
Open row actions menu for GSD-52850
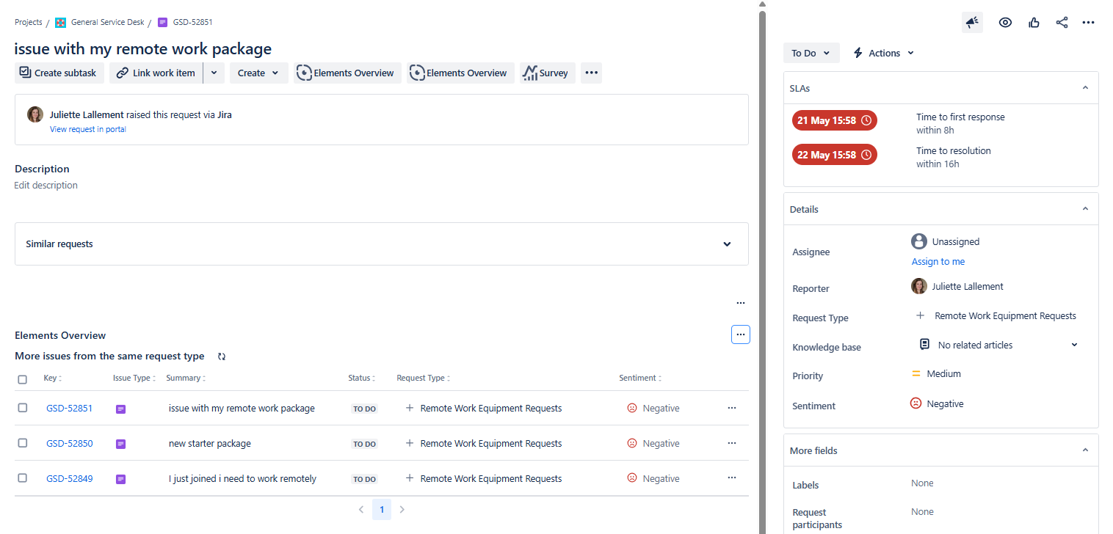click(731, 443)
